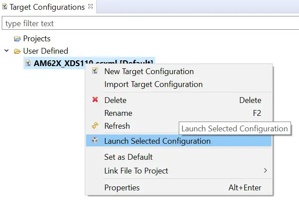Click the Projects folder icon
The image size is (299, 201).
point(17,39)
